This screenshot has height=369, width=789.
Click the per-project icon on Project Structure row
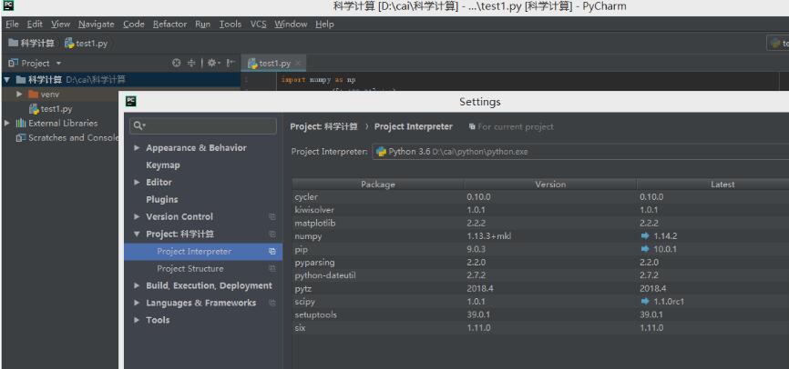click(272, 269)
